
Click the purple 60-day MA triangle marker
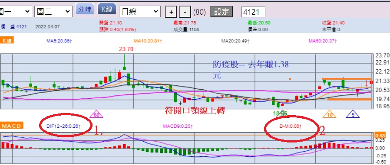pos(96,114)
